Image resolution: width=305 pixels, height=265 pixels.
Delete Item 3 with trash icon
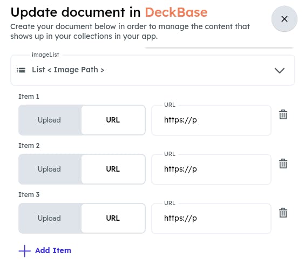coord(283,213)
